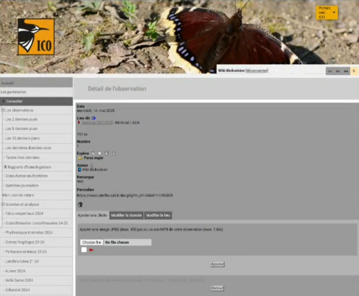Click the fourth icon next to Espèce
The height and width of the screenshot is (296, 359).
(113, 153)
